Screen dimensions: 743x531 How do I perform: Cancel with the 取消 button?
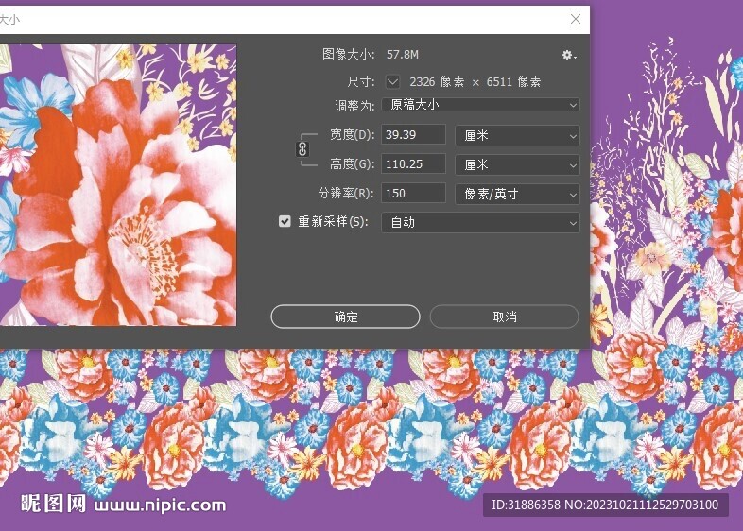504,317
